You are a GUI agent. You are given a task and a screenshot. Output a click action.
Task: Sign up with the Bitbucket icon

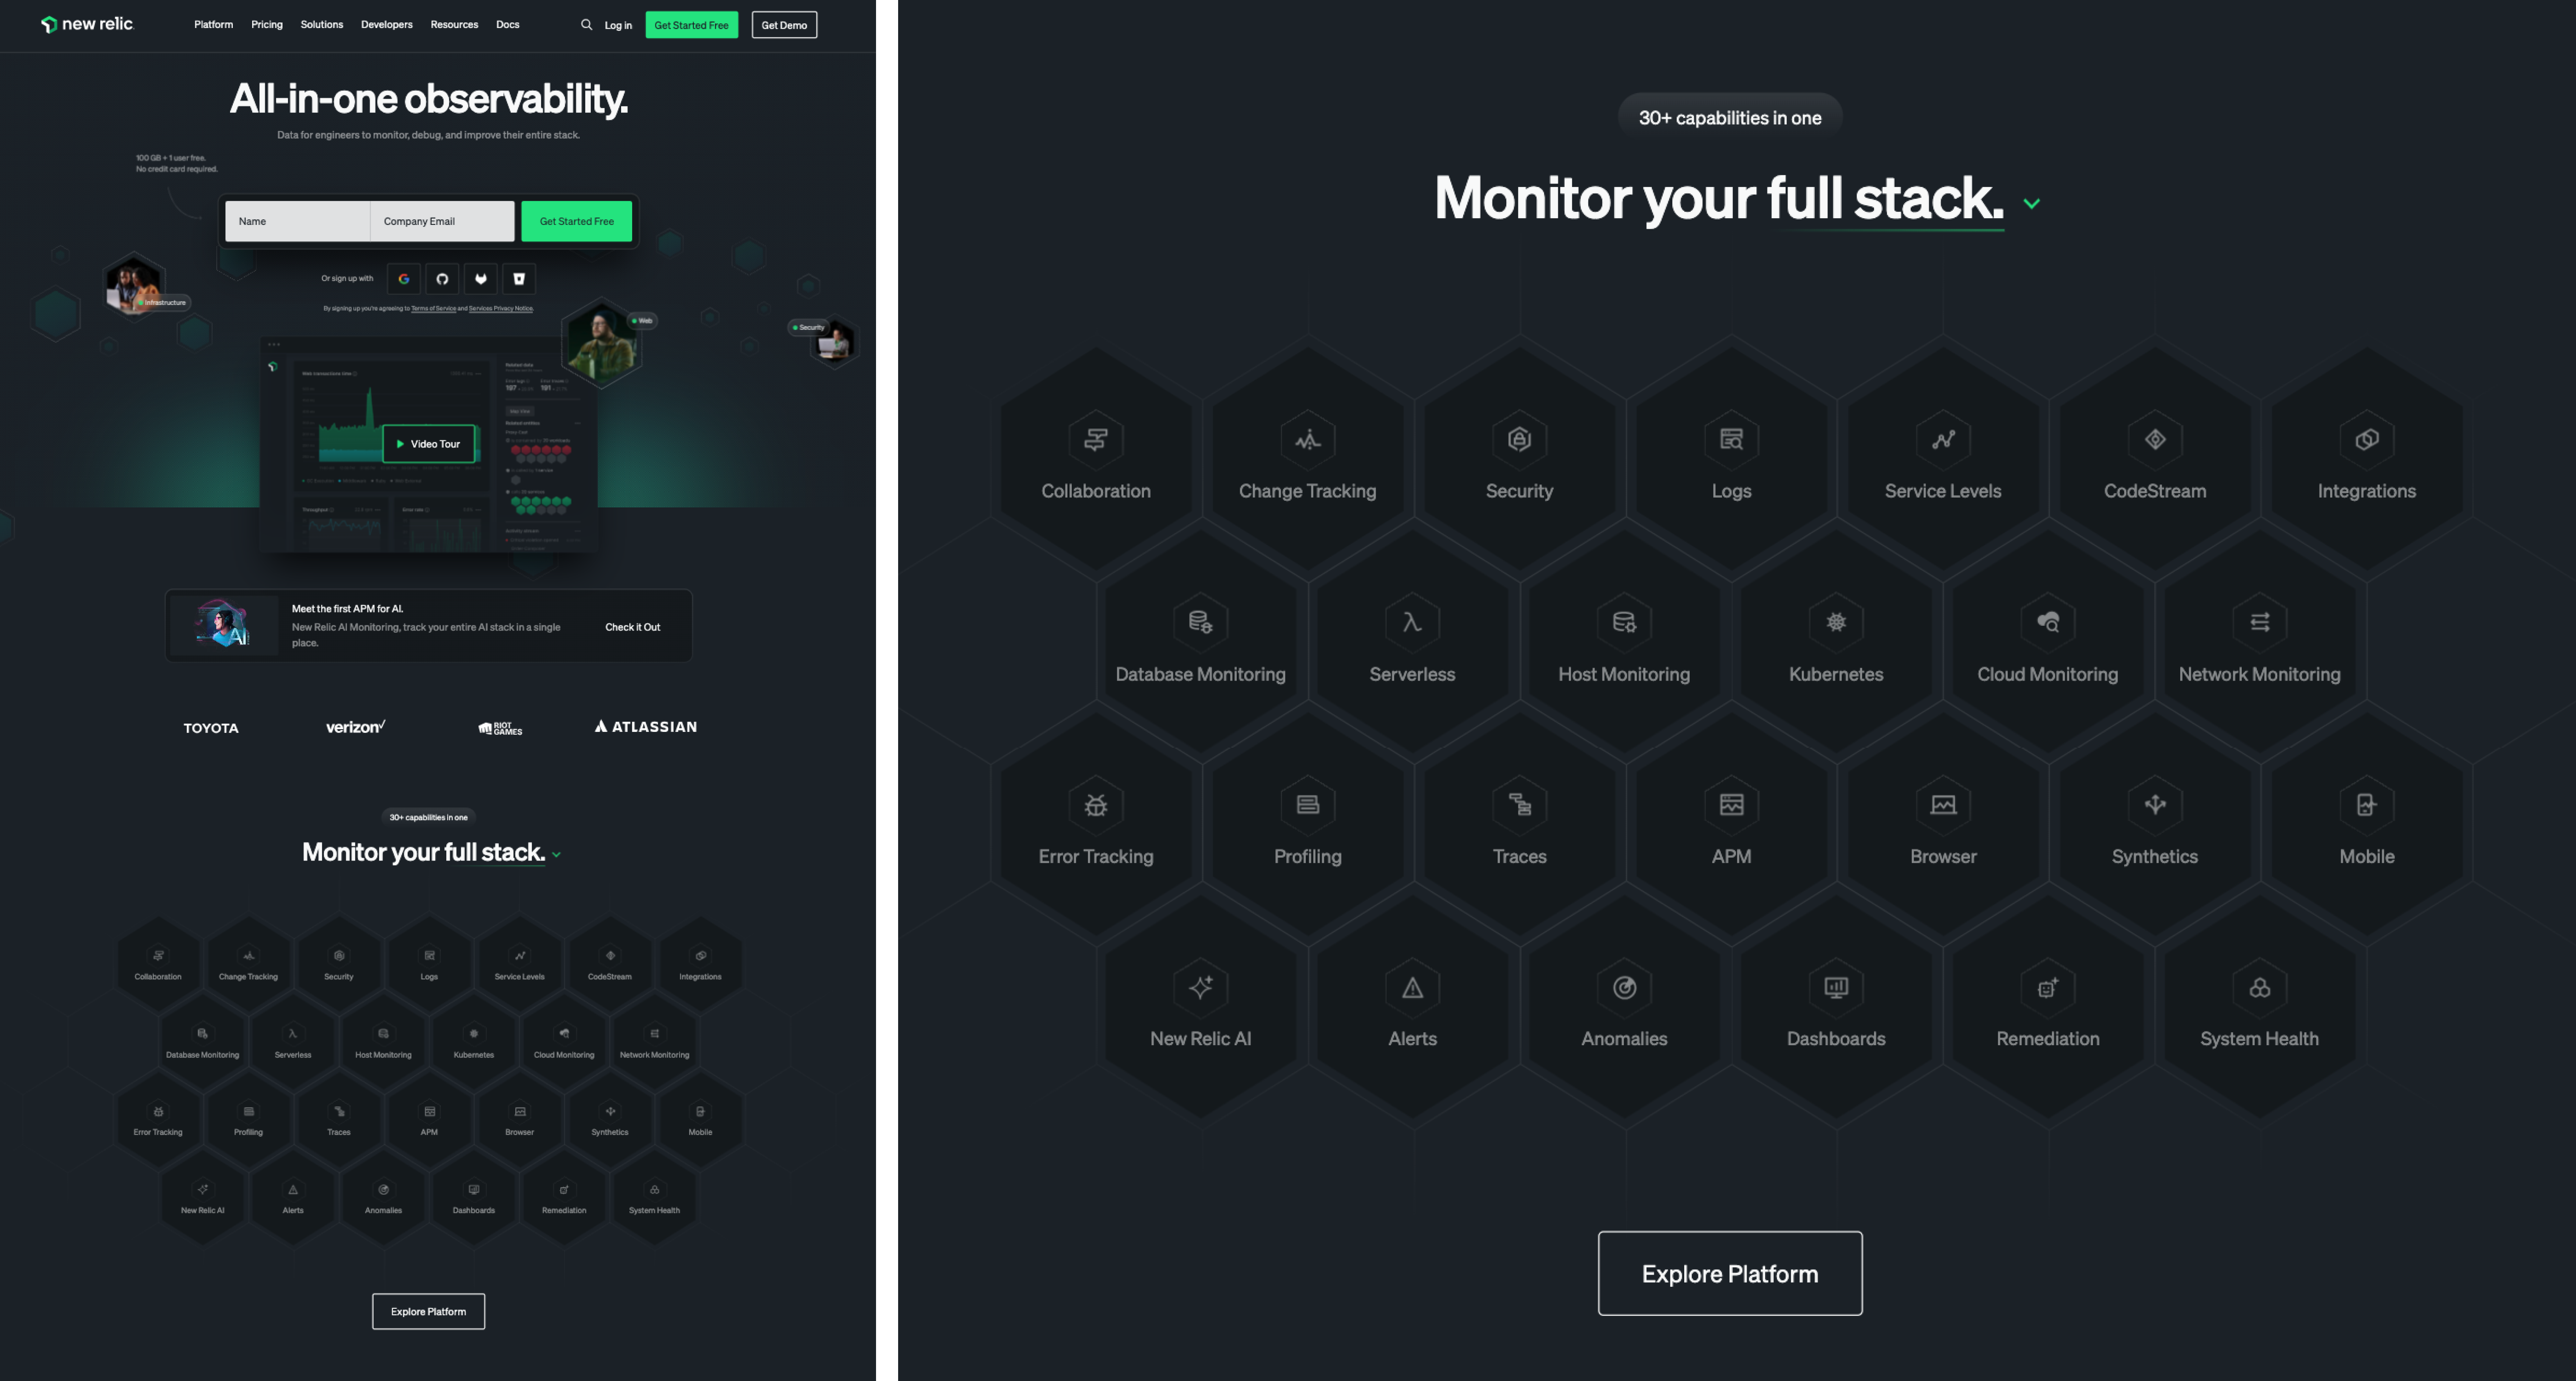519,279
